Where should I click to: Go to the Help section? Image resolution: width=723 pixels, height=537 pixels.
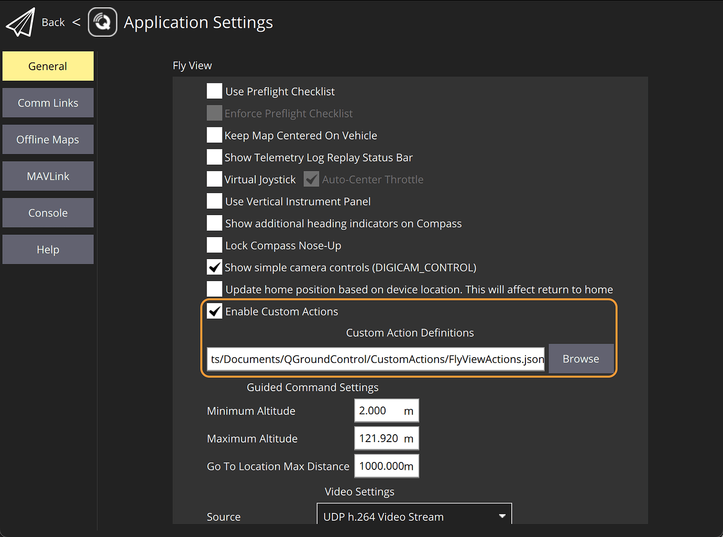pyautogui.click(x=48, y=250)
